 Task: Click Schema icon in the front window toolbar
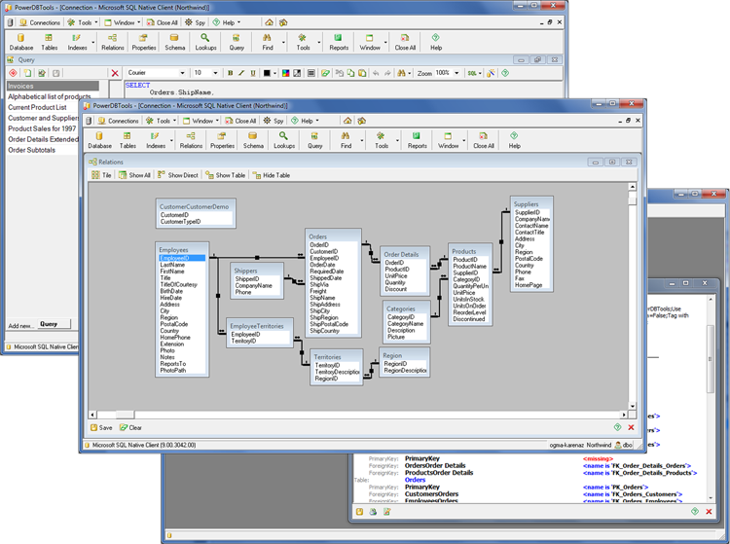tap(253, 140)
